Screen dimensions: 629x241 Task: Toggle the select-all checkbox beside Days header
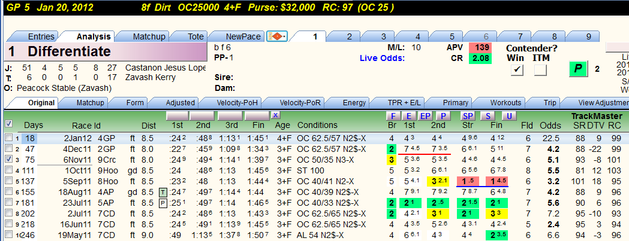(8, 124)
